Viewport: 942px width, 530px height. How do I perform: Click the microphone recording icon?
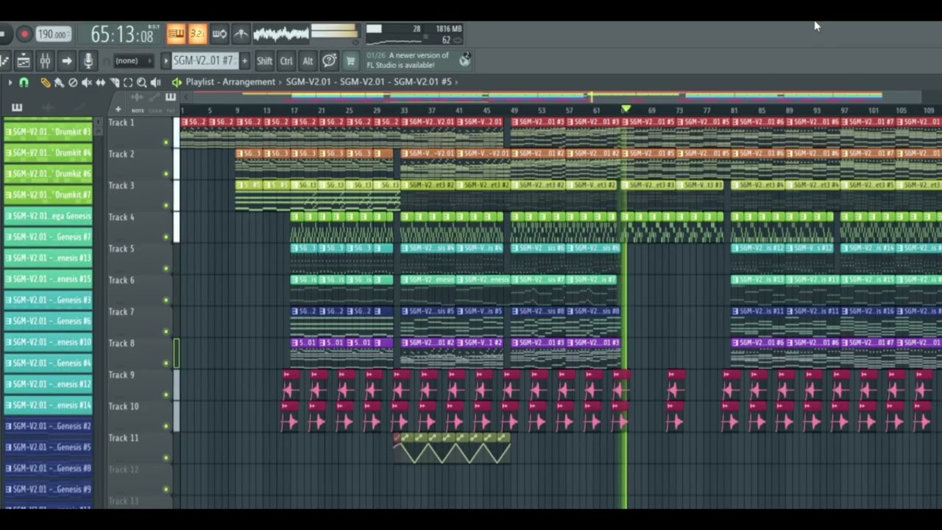[x=88, y=61]
